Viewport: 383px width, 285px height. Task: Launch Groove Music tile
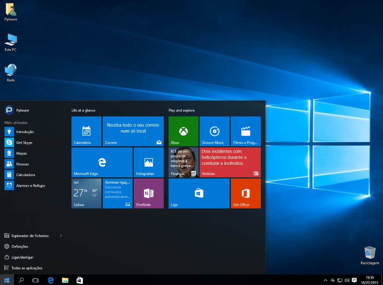tap(214, 131)
